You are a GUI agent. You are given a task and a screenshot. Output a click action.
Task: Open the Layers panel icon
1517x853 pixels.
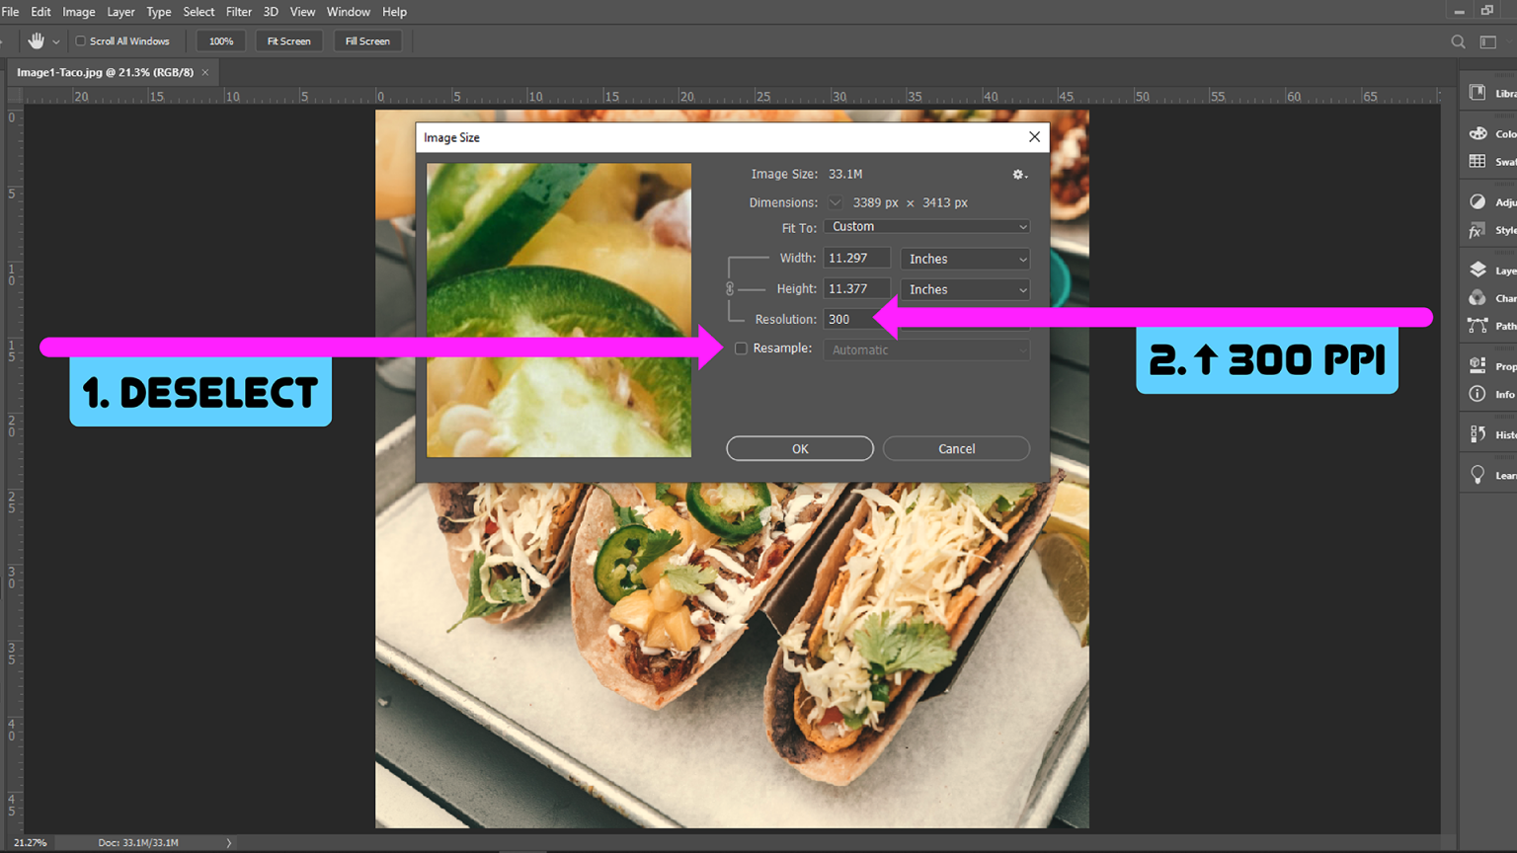tap(1477, 270)
